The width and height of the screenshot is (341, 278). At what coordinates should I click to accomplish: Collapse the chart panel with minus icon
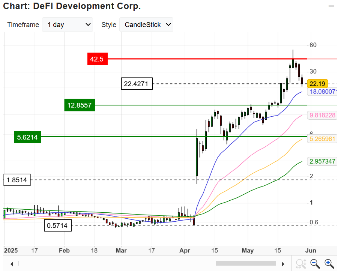click(x=331, y=6)
